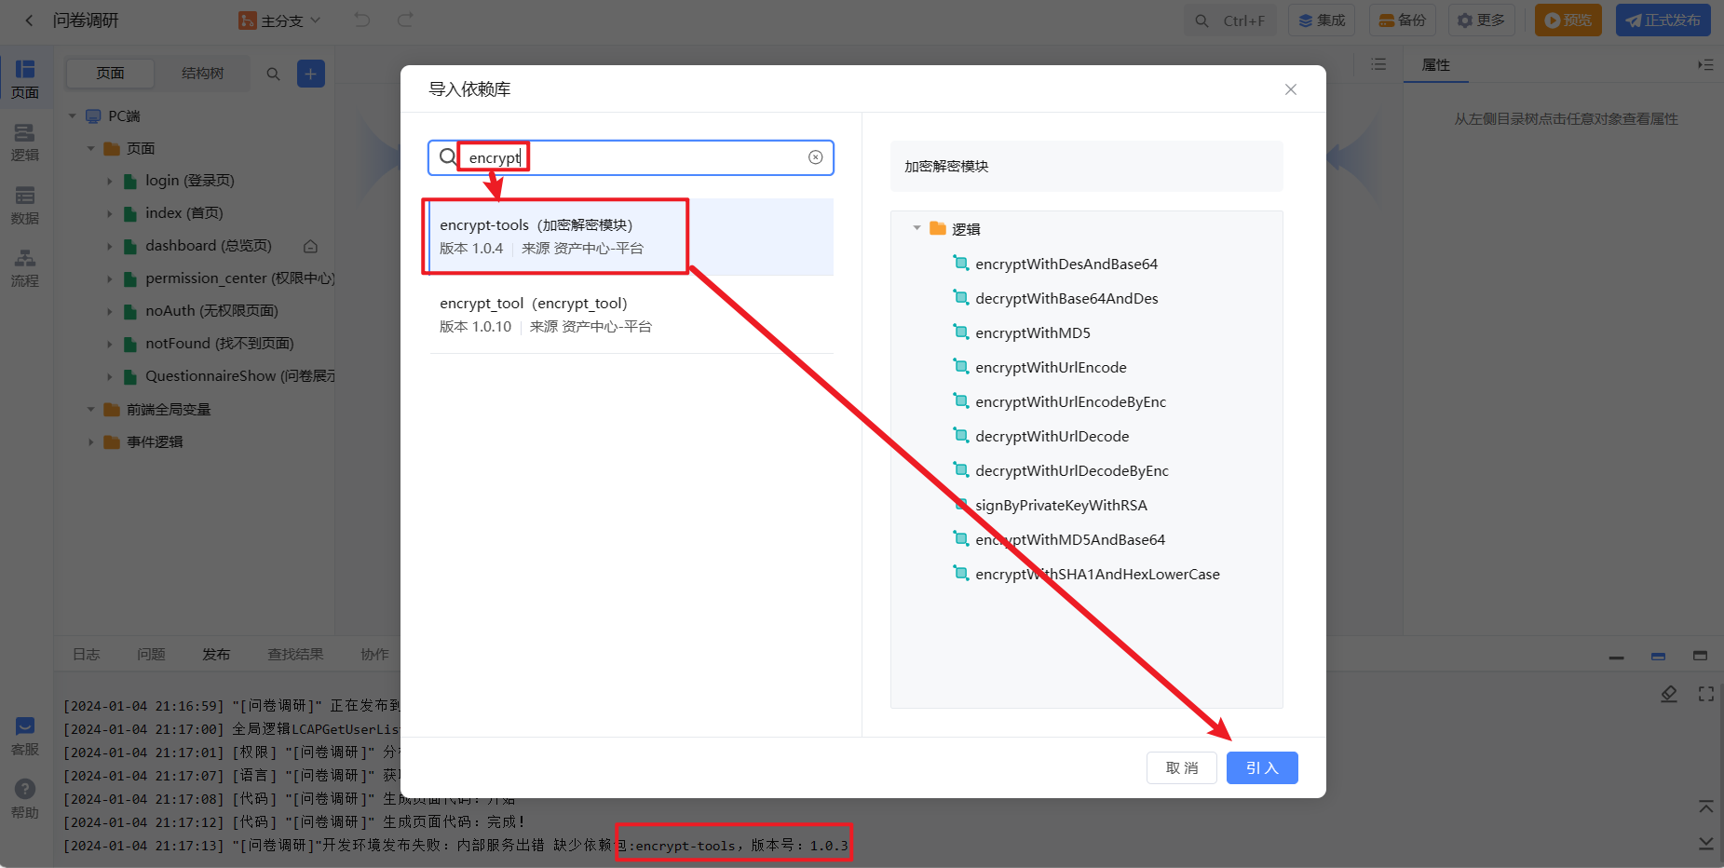The image size is (1724, 868).
Task: Select decryptWithBase64AndDes logic item
Action: 1066,299
